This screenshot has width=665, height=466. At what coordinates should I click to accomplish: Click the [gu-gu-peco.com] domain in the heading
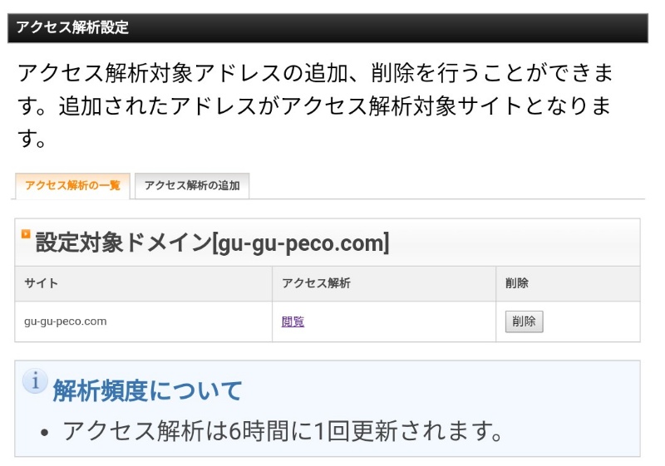(x=300, y=243)
